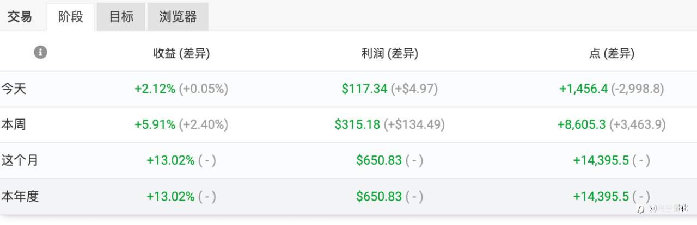Image resolution: width=697 pixels, height=225 pixels.
Task: Click this month's gain +13.02%
Action: pos(170,160)
